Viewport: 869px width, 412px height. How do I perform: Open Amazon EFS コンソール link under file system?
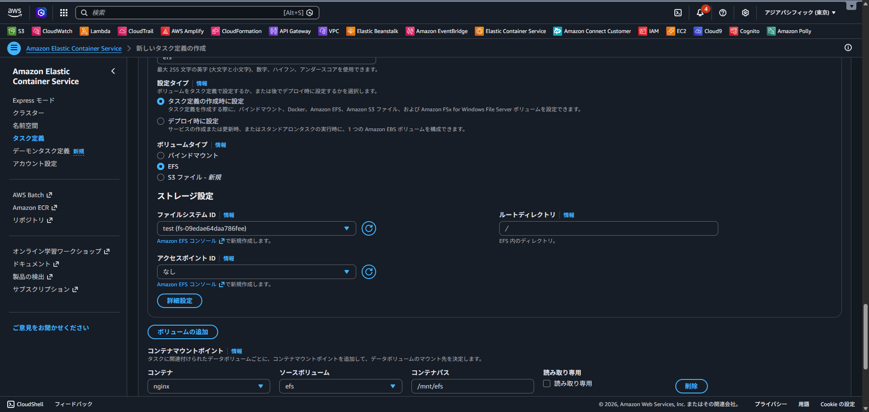tap(191, 241)
